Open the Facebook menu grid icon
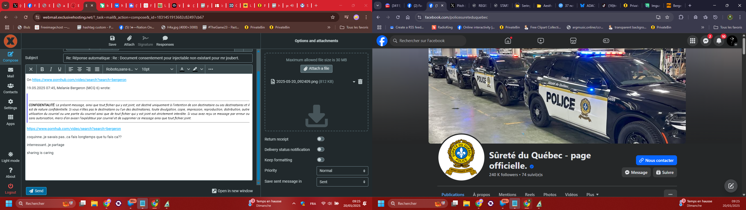Screen dimensions: 746x210 693,41
